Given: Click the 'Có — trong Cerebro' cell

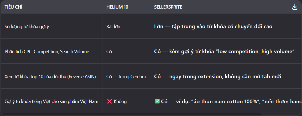Looking at the screenshot, I should click(x=126, y=77).
